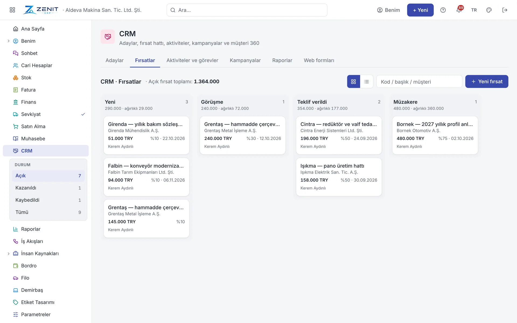Go to the Web formları tab

click(x=319, y=61)
